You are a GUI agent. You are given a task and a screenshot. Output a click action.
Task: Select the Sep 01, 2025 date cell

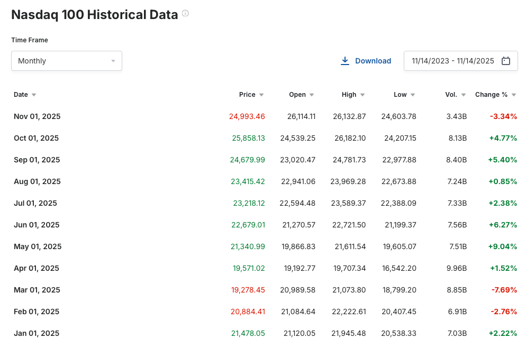37,160
